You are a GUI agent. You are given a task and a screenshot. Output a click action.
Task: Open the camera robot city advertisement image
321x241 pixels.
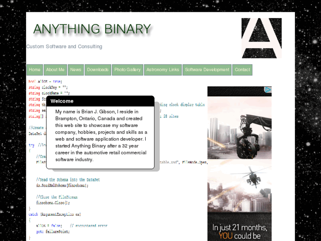[239, 128]
